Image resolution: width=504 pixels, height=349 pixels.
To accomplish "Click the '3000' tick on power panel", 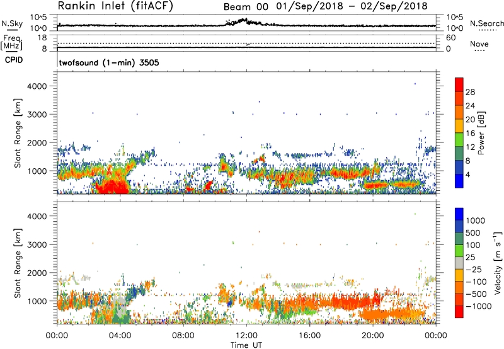I will tap(37, 115).
